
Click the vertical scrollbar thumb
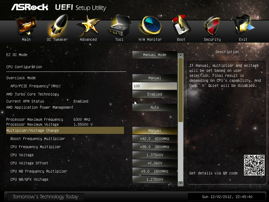tap(180, 90)
